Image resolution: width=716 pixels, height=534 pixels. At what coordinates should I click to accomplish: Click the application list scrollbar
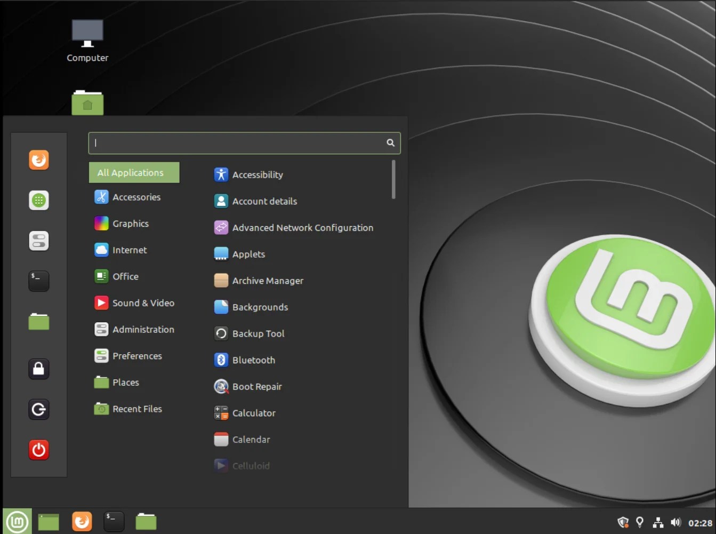pyautogui.click(x=393, y=179)
